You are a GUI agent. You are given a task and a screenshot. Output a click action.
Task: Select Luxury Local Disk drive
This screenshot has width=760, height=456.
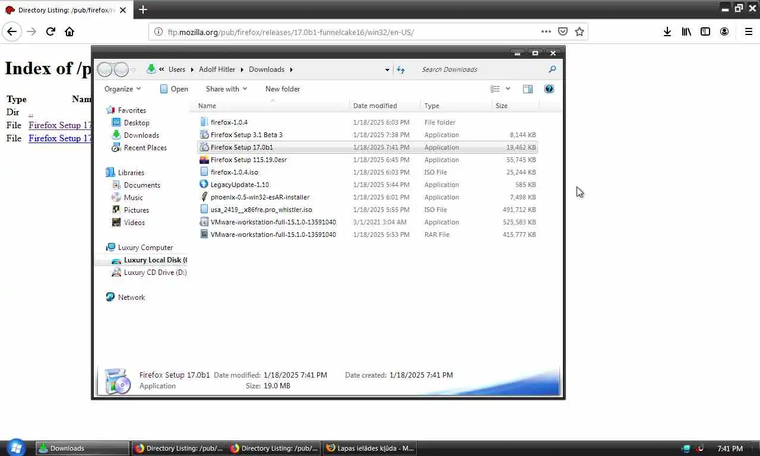click(149, 260)
